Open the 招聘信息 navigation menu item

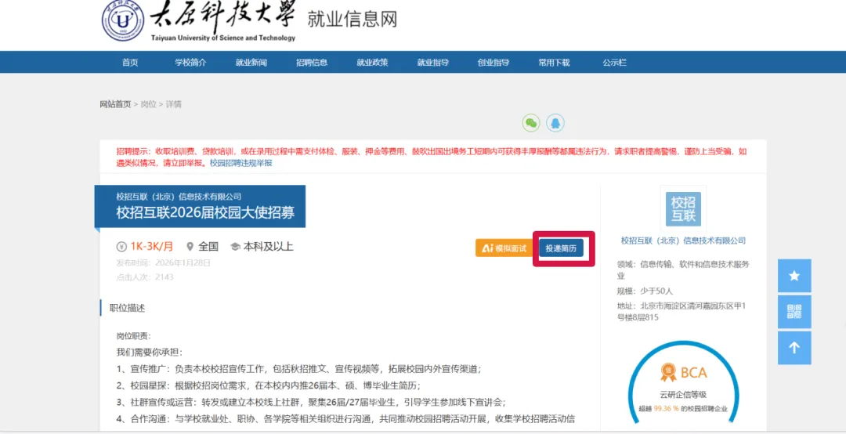pyautogui.click(x=312, y=62)
